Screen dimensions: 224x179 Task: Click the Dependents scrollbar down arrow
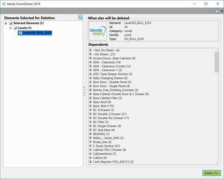(217, 163)
